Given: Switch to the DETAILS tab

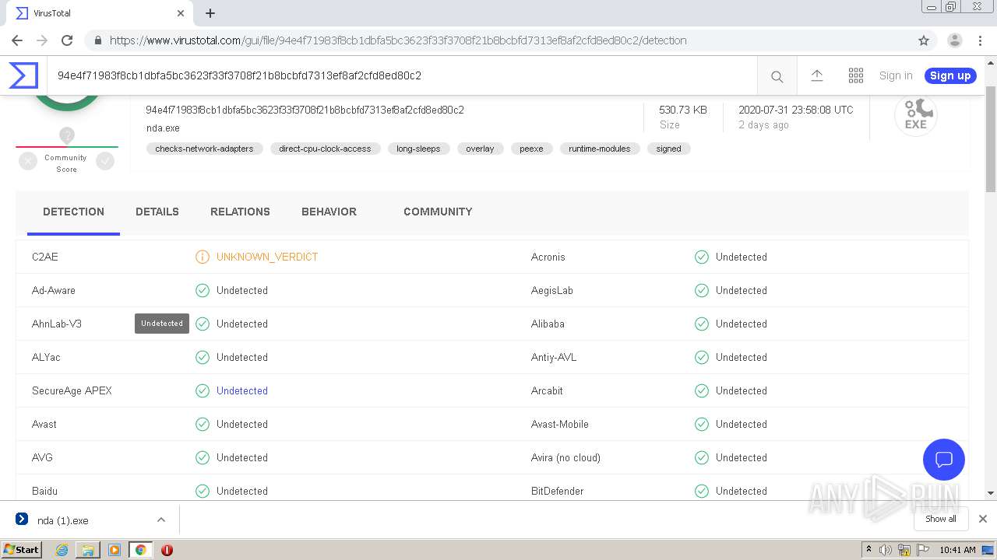Looking at the screenshot, I should (x=157, y=212).
